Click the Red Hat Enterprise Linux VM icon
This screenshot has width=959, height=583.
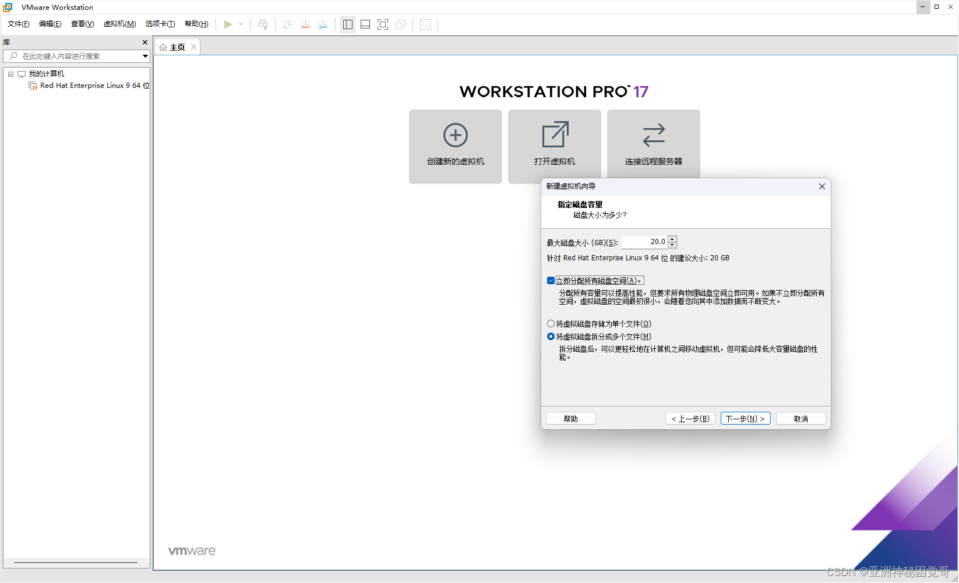(x=33, y=86)
